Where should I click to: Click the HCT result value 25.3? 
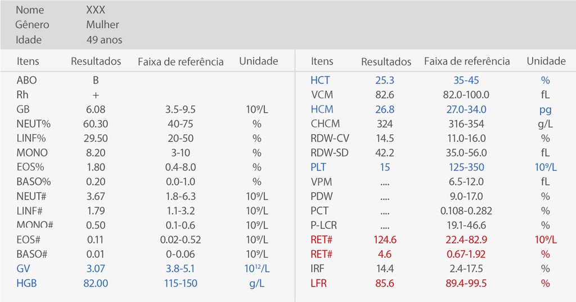[x=385, y=81]
